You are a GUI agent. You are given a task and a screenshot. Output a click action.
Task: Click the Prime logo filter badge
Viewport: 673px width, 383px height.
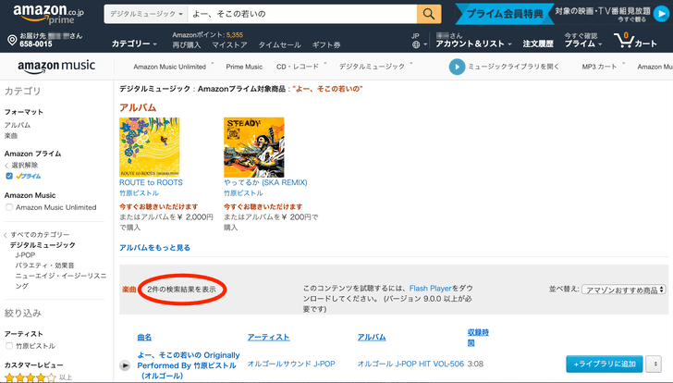29,176
